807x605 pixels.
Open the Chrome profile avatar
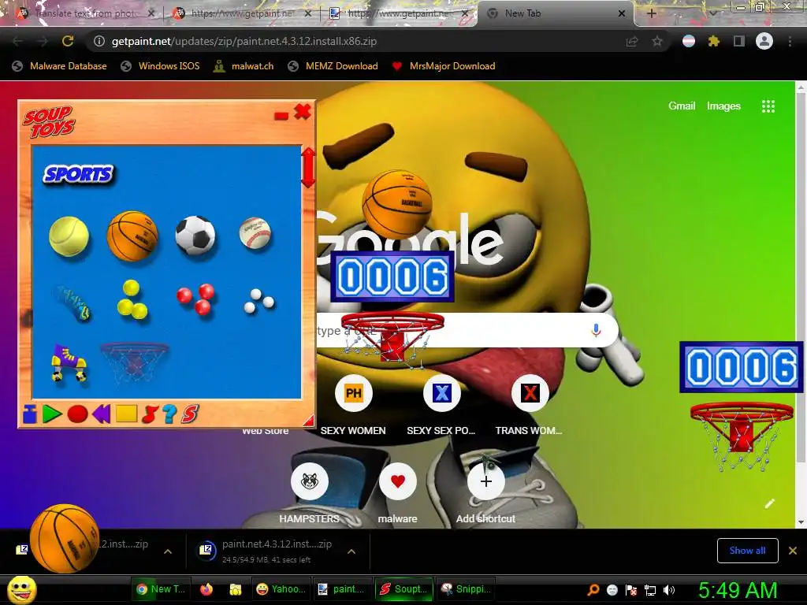point(764,41)
